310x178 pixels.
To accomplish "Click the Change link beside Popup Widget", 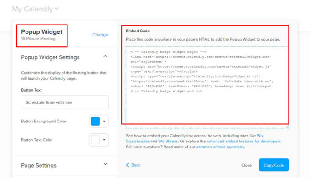I will [100, 35].
